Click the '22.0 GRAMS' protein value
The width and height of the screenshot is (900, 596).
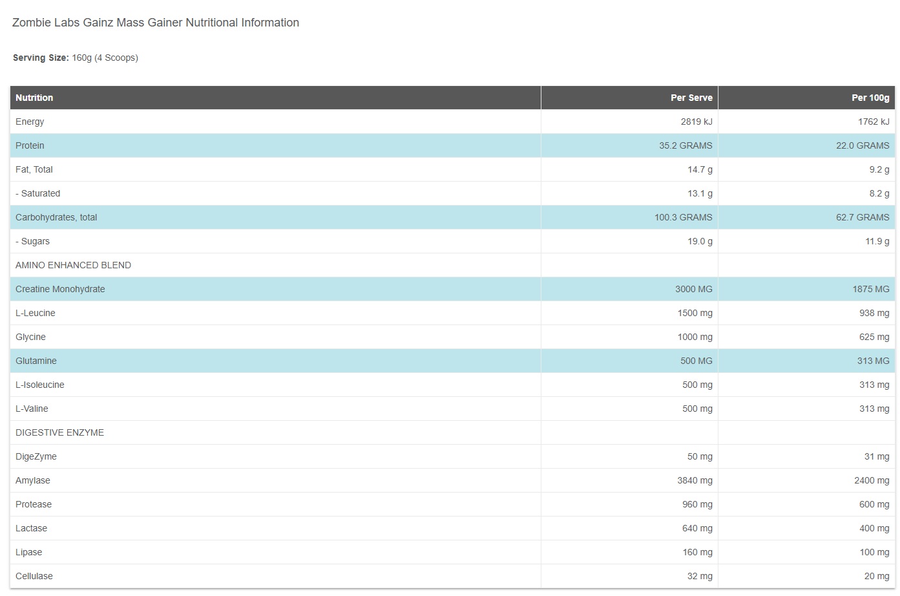tap(863, 145)
